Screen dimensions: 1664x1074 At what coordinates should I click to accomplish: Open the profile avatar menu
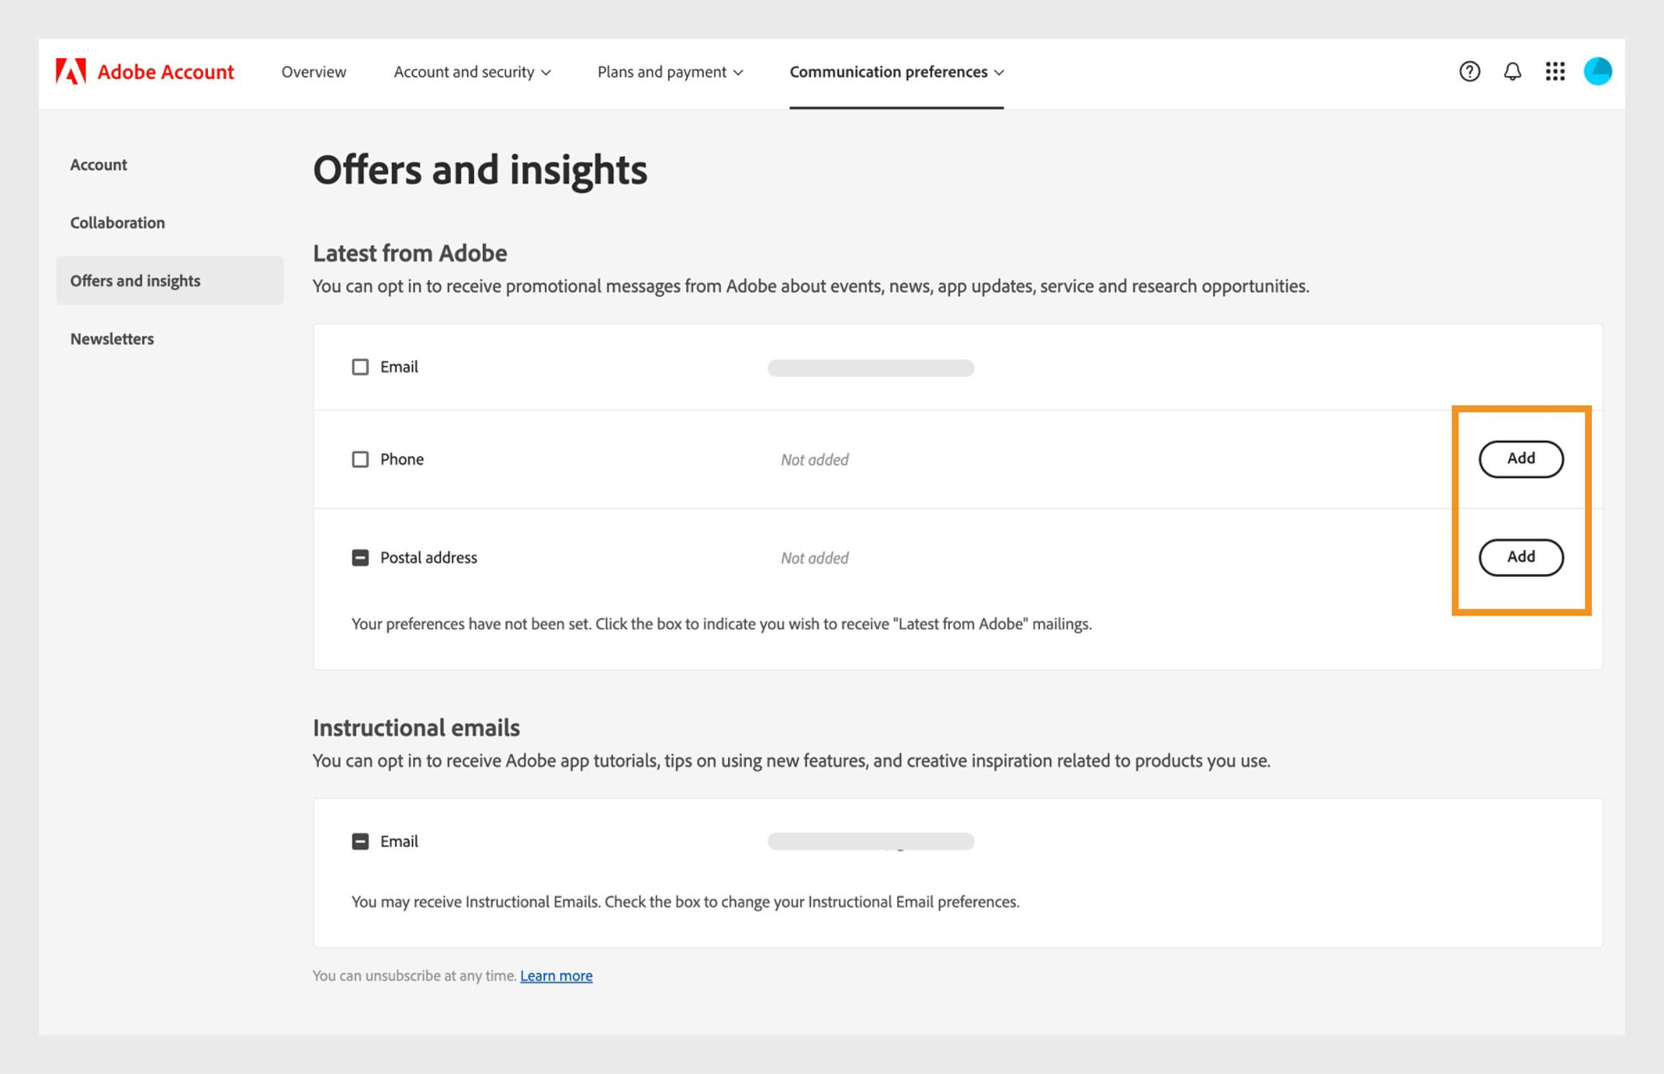(x=1597, y=71)
